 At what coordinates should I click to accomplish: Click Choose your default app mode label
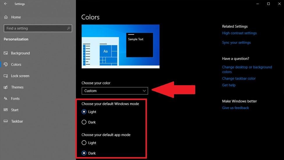click(106, 135)
